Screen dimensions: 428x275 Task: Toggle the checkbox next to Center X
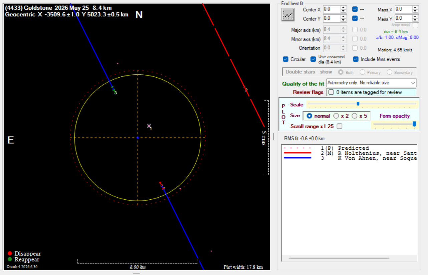click(355, 9)
